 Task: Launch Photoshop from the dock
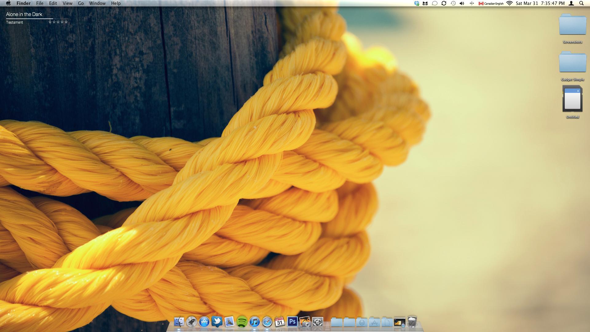(x=292, y=322)
